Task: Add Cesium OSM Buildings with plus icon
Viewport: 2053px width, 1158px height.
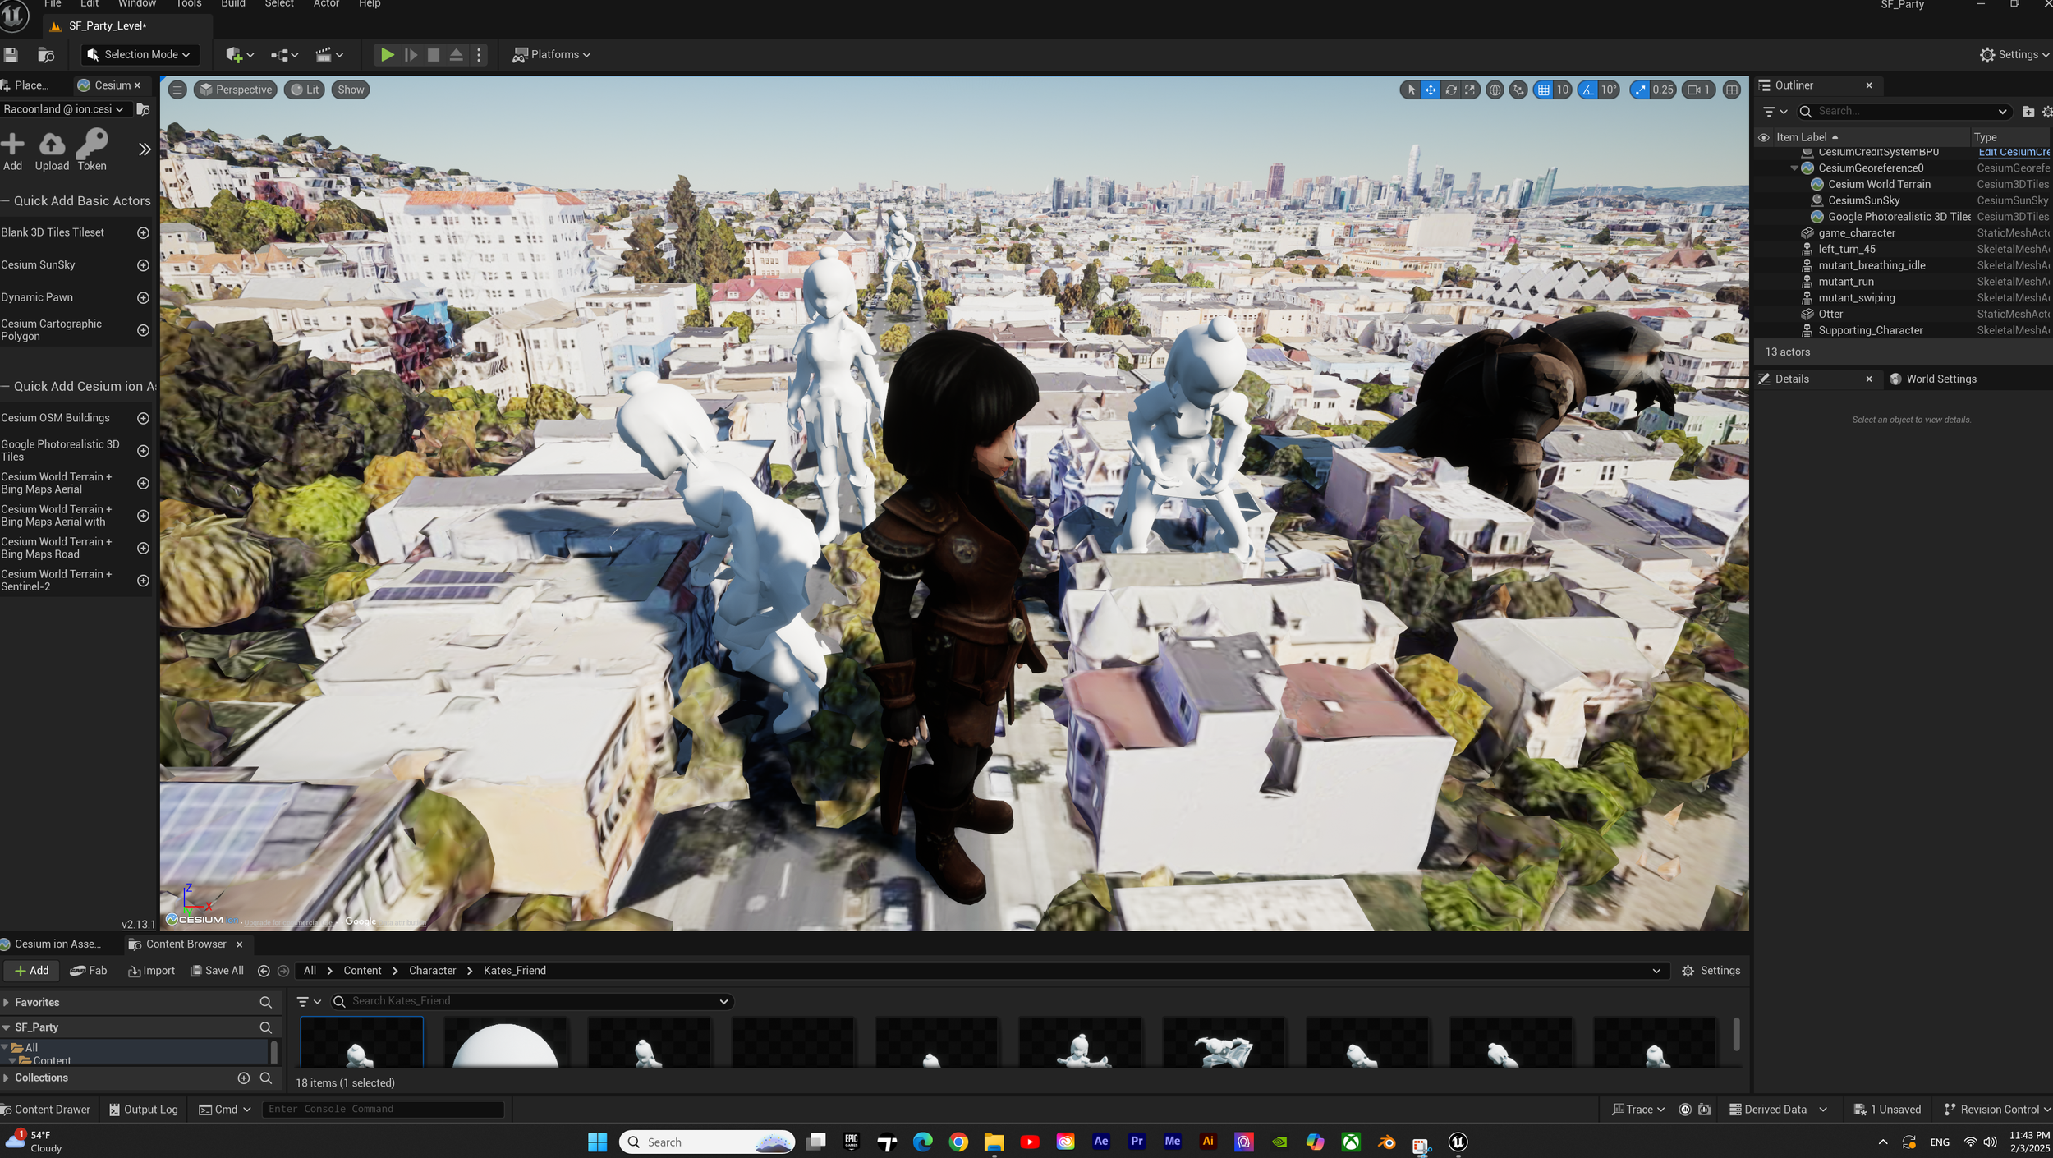Action: 143,418
